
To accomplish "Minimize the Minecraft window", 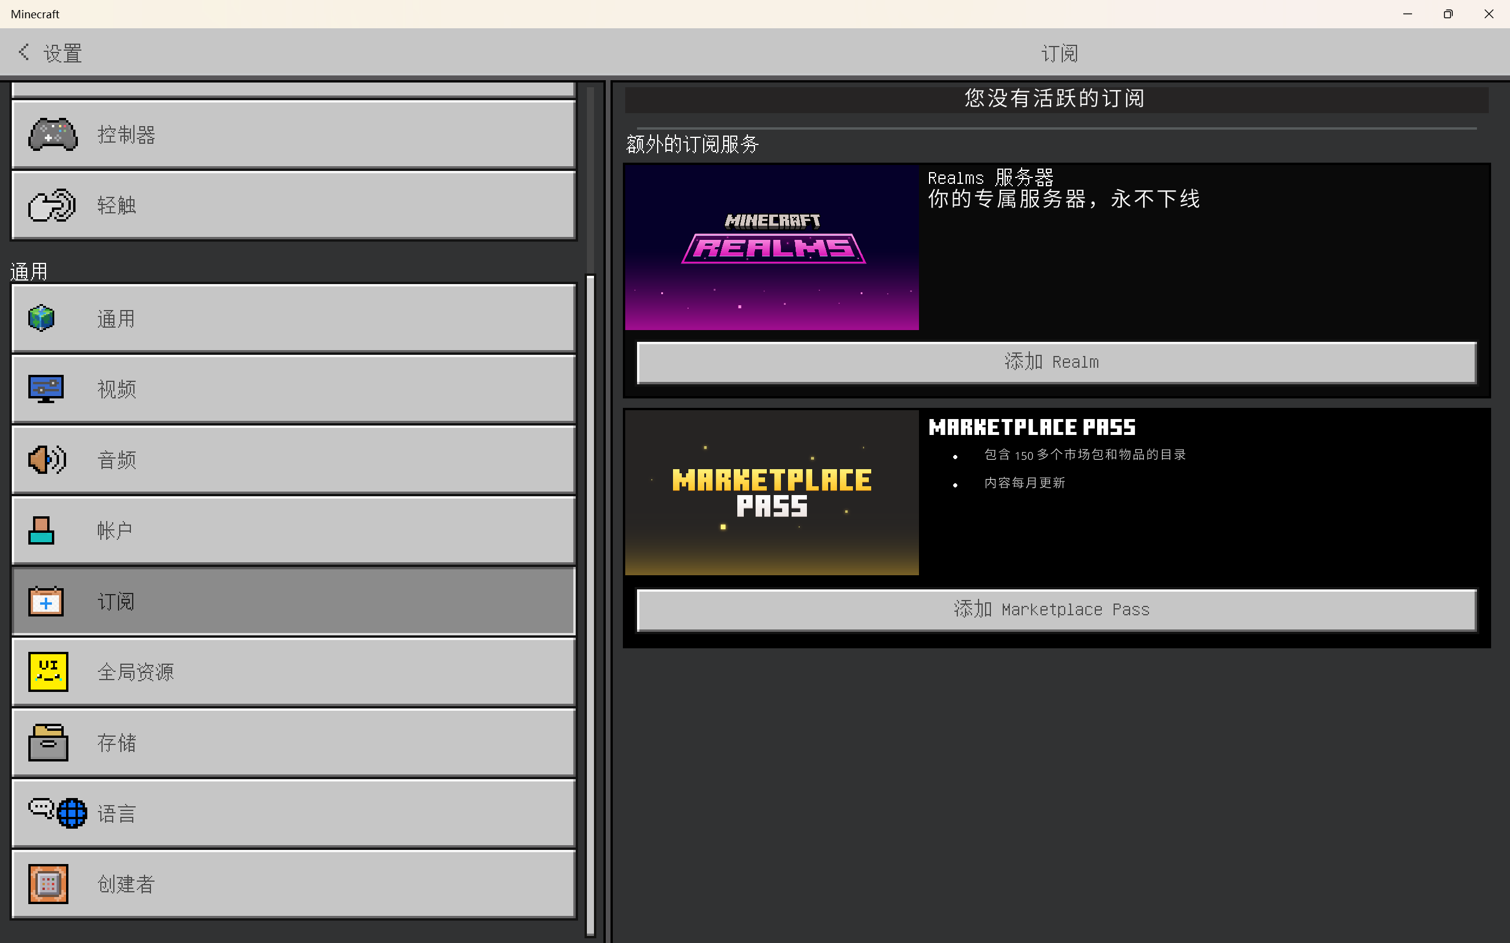I will 1408,14.
